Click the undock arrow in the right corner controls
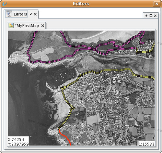162x153 pixels. (146, 16)
